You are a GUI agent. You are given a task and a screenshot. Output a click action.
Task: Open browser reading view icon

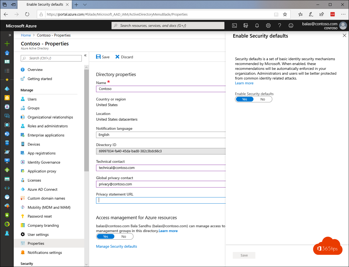point(276,14)
